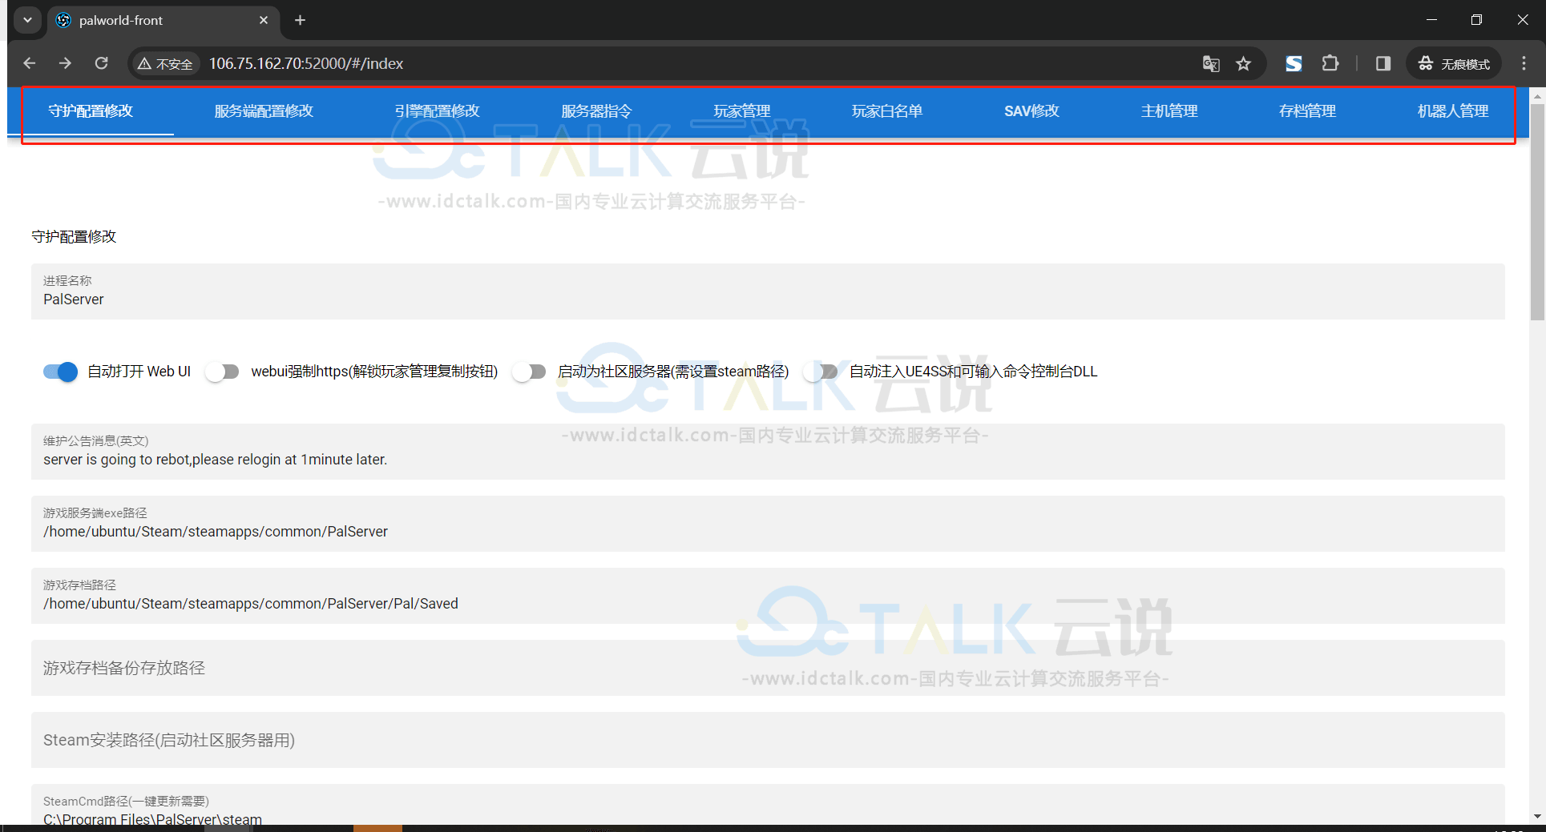Toggle 启动为社区服务器 switch on
The height and width of the screenshot is (832, 1546).
529,372
